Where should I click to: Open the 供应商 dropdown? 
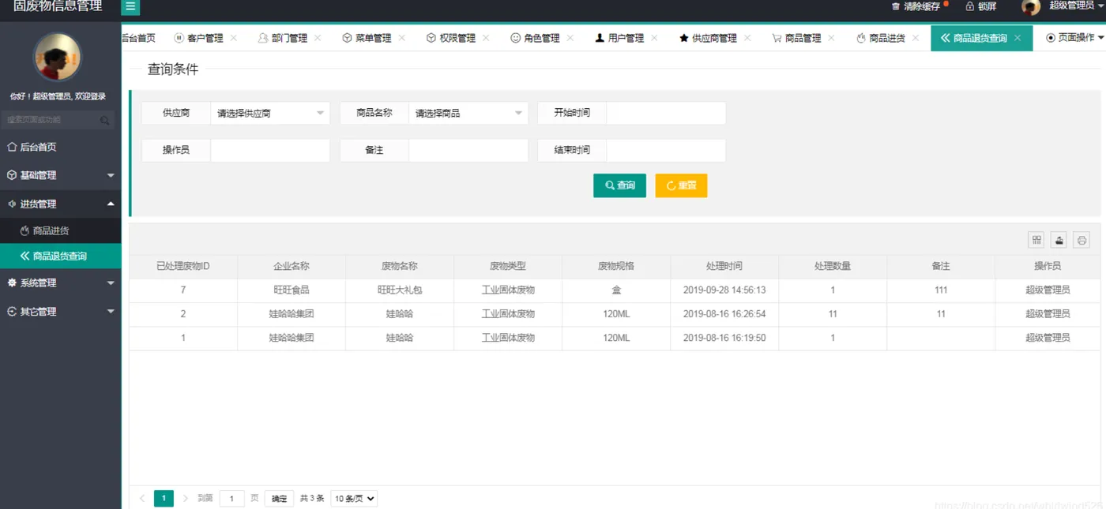270,113
